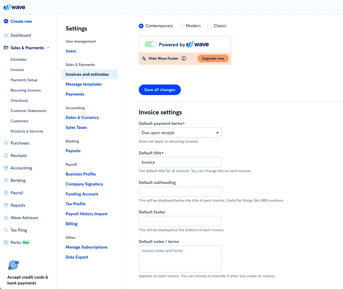Click the Banking building icon

click(6, 181)
